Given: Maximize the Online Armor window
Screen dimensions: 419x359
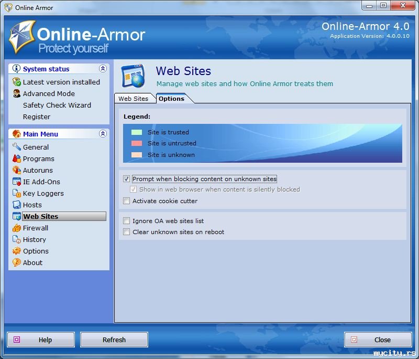Looking at the screenshot, I should [x=383, y=5].
